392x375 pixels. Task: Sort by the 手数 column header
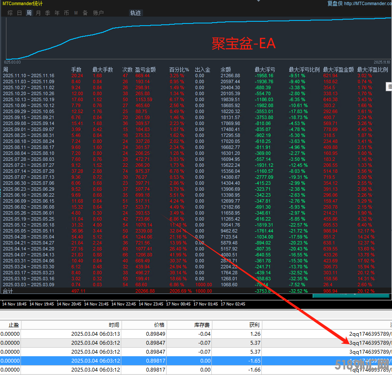click(x=76, y=70)
